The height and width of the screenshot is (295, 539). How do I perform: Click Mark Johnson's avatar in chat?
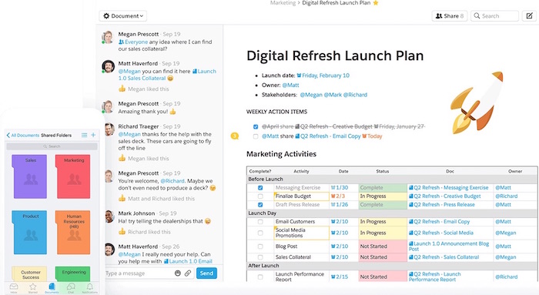(x=109, y=216)
